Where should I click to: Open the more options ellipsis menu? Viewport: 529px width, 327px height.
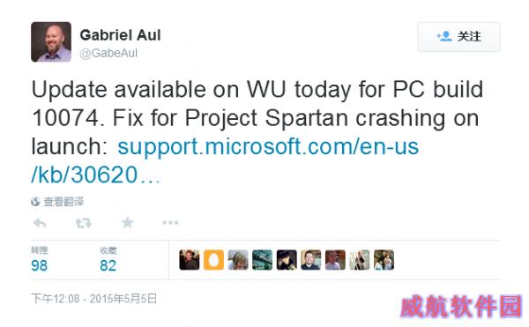click(170, 222)
